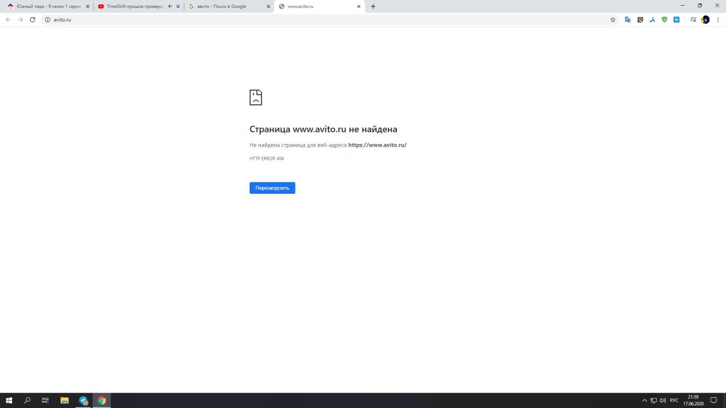Click heading Страница www.avito.ru не найдена
This screenshot has width=726, height=408.
(323, 129)
